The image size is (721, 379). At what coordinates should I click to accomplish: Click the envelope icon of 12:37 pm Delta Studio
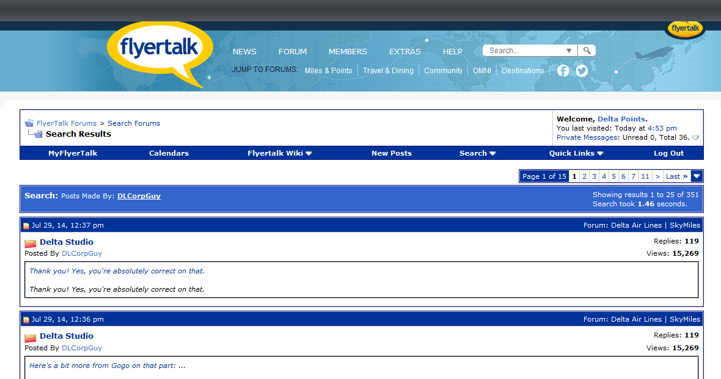[x=31, y=244]
